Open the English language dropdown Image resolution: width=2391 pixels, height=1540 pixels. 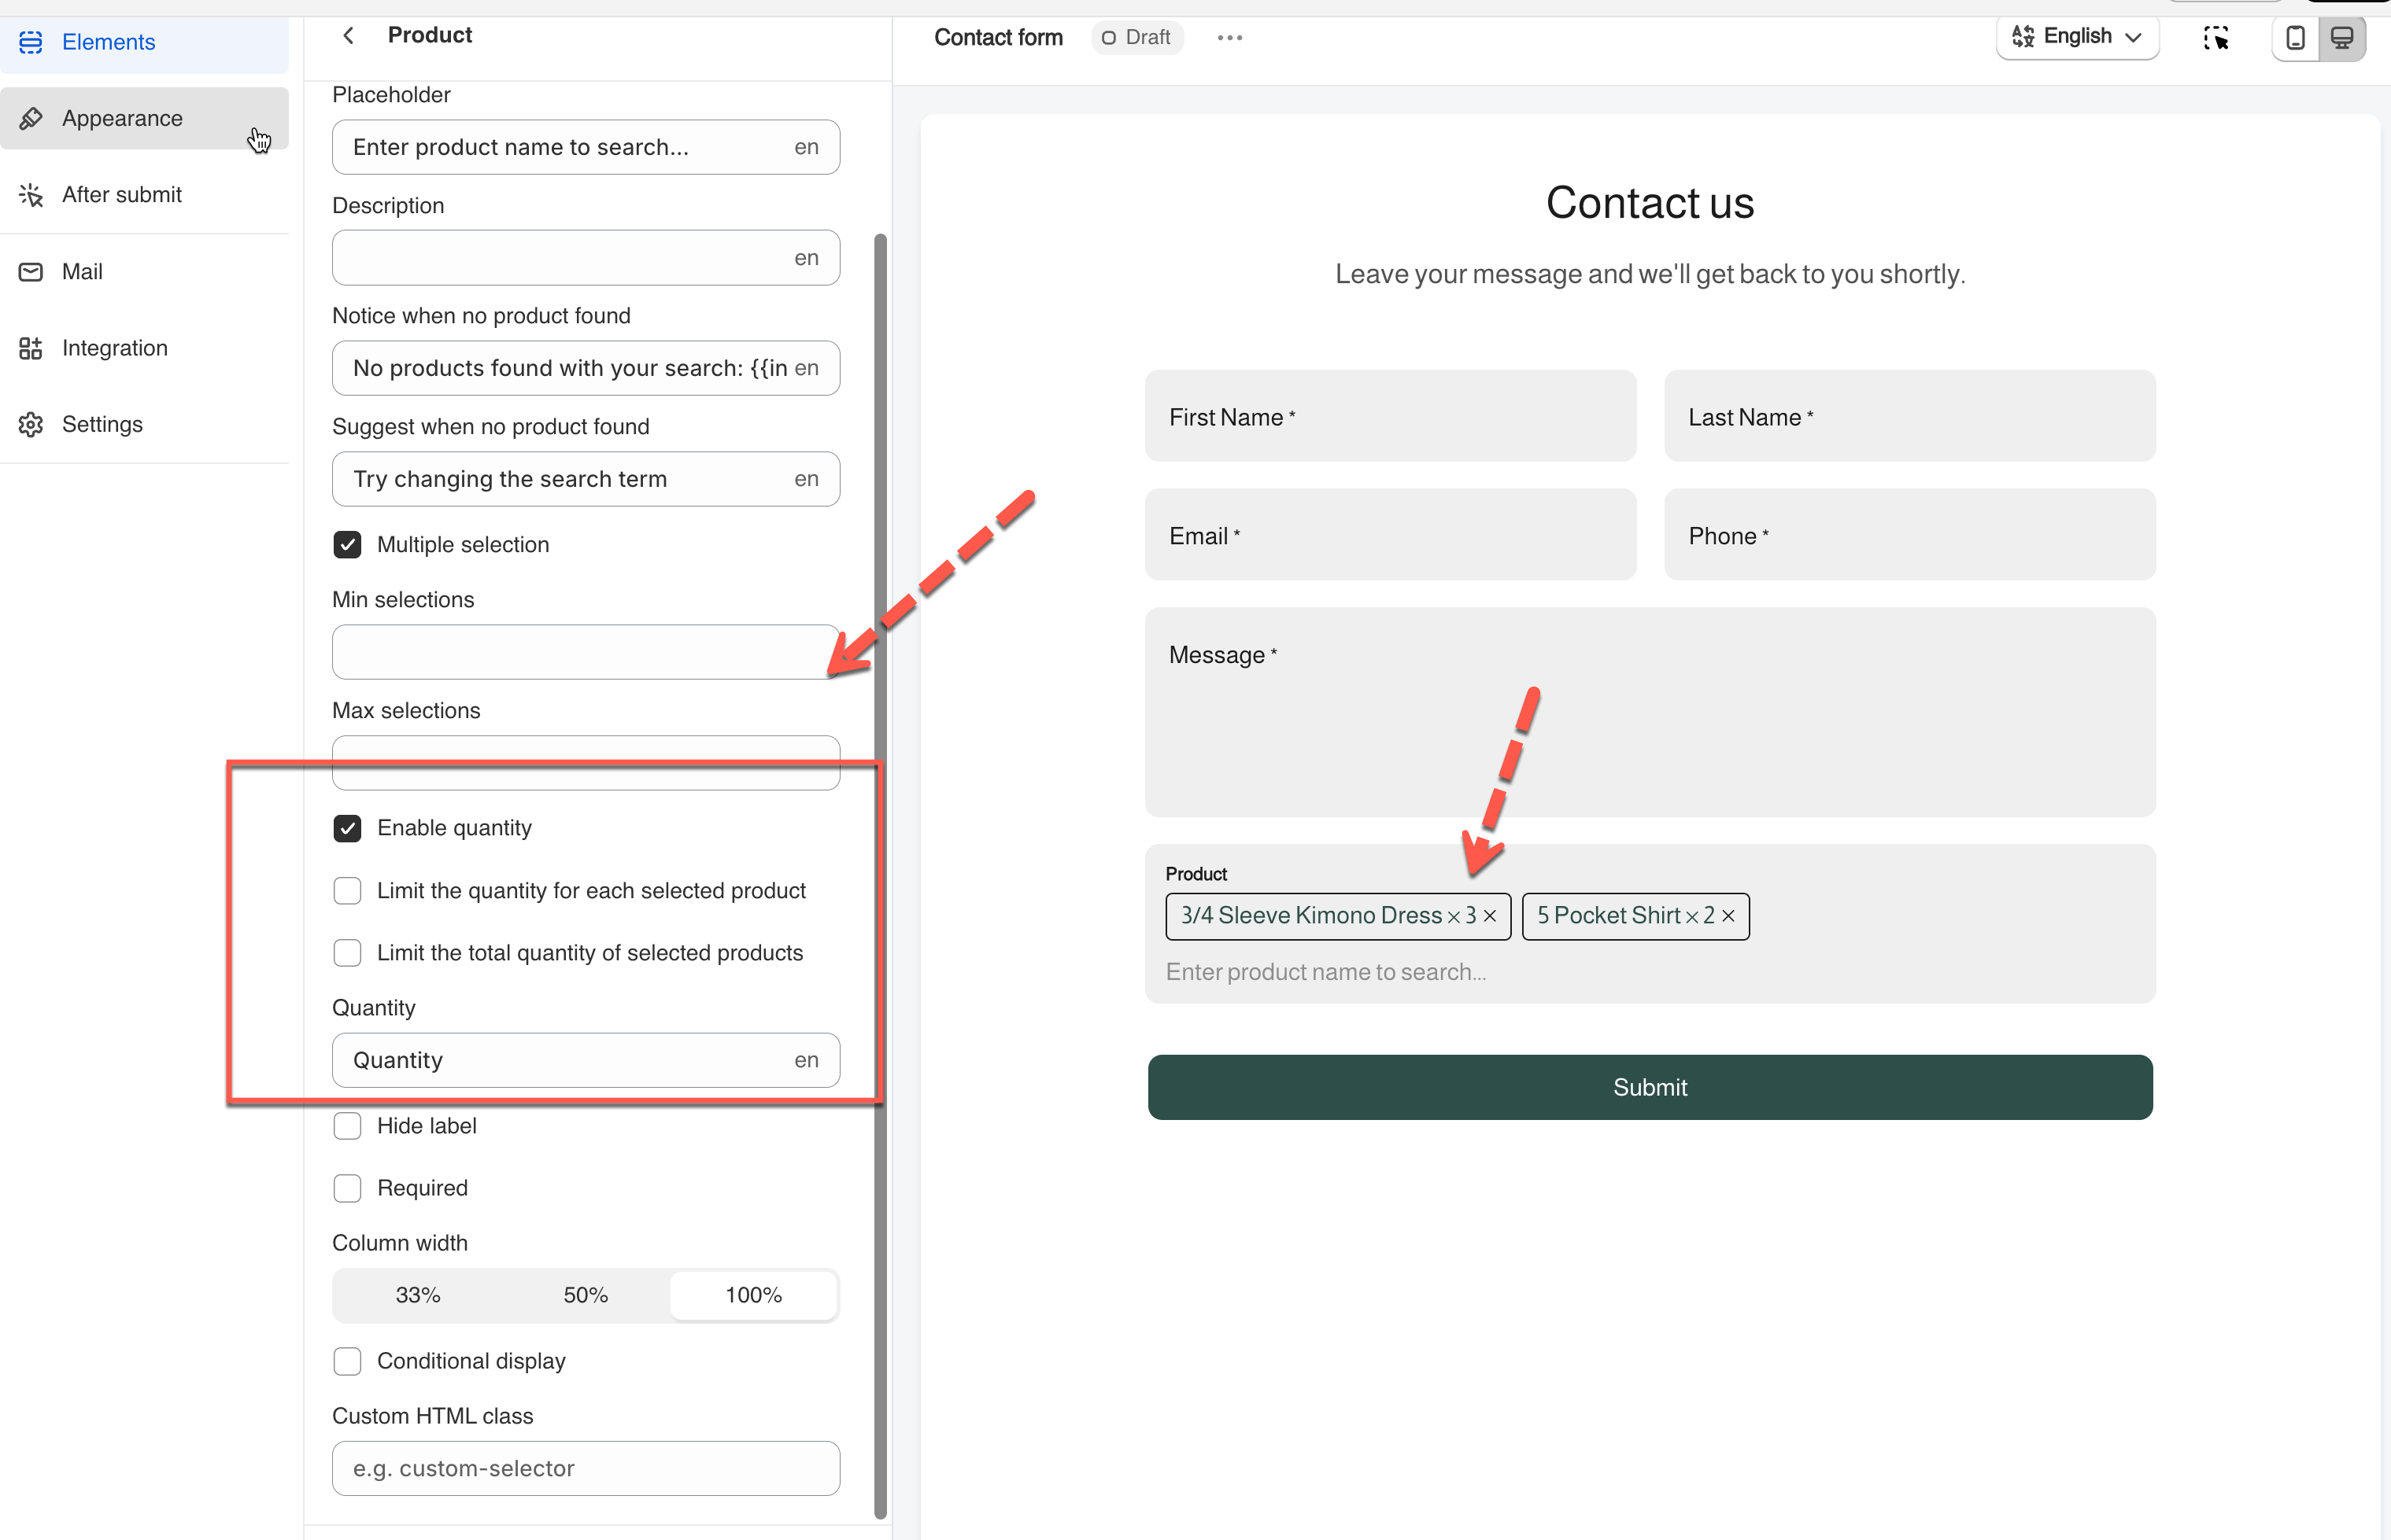click(x=2077, y=37)
